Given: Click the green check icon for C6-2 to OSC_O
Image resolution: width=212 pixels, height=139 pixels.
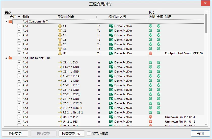Looking at the screenshot, I should point(150,103).
